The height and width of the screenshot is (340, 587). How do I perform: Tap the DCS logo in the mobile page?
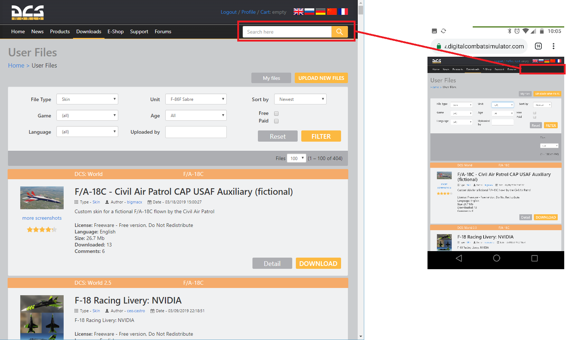[437, 61]
